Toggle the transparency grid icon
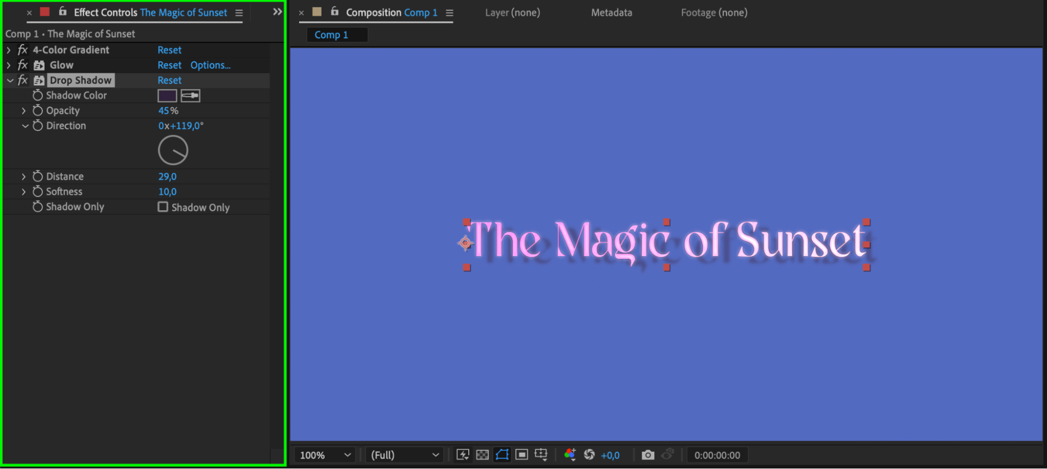 pos(482,455)
